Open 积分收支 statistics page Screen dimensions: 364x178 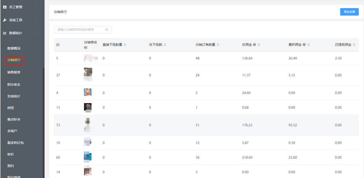[x=14, y=84]
